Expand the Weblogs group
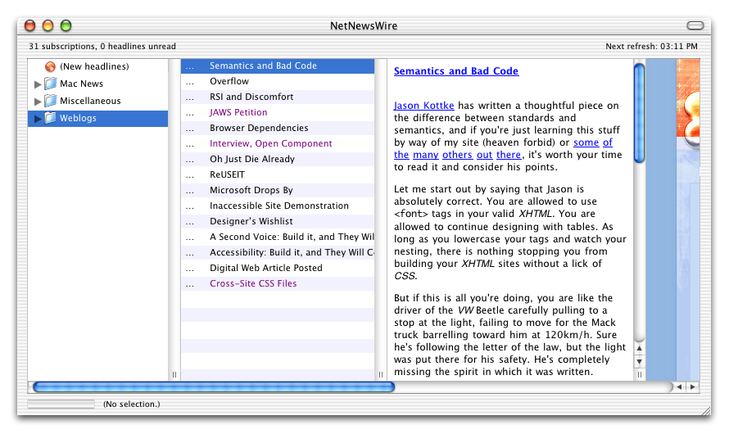Image resolution: width=729 pixels, height=434 pixels. [x=38, y=119]
